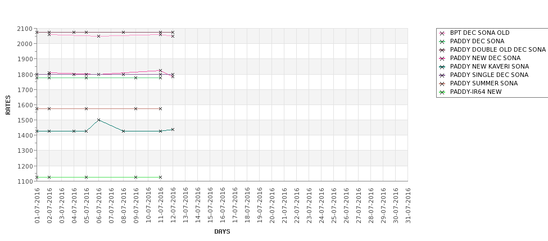Click PADDY DEC SONA legend marker
The width and height of the screenshot is (548, 241).
click(x=442, y=42)
